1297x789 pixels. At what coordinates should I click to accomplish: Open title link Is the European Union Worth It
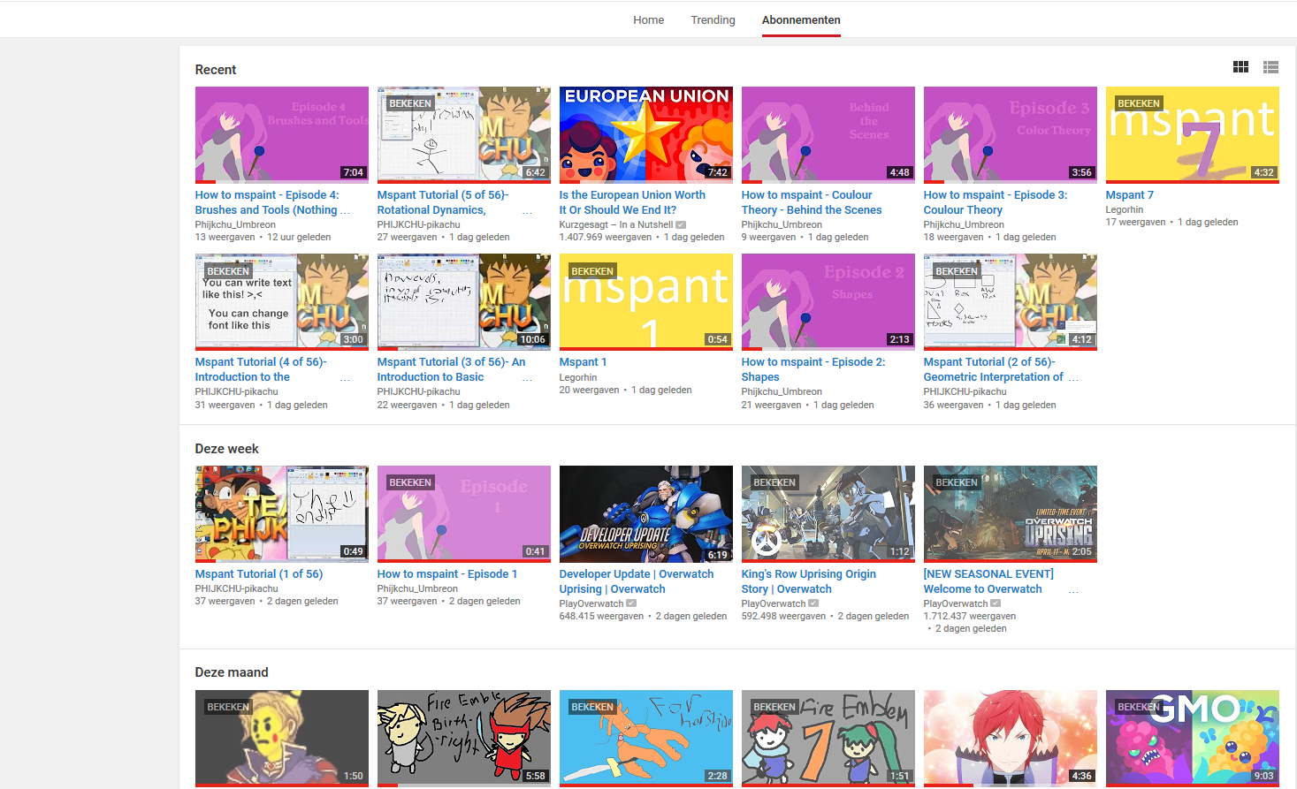[x=632, y=202]
